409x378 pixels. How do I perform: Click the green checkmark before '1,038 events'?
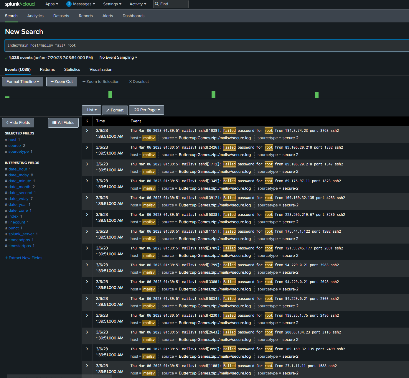pyautogui.click(x=6, y=57)
